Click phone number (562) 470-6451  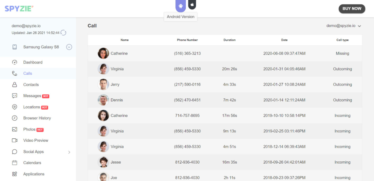pos(187,100)
